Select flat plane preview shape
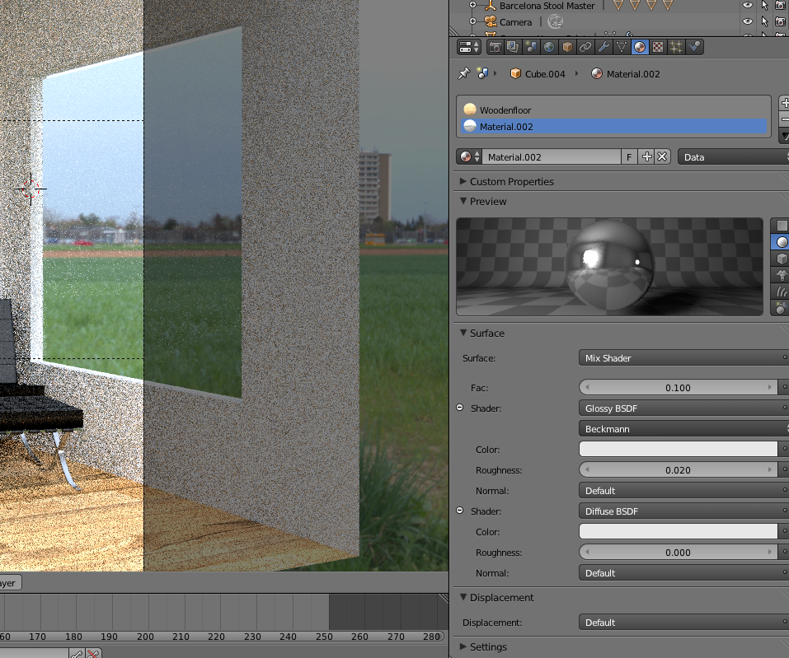Screen dimensions: 789x658 click(x=782, y=226)
